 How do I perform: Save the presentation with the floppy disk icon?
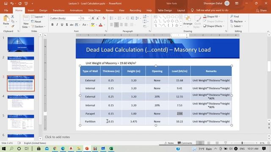[x=6, y=3]
